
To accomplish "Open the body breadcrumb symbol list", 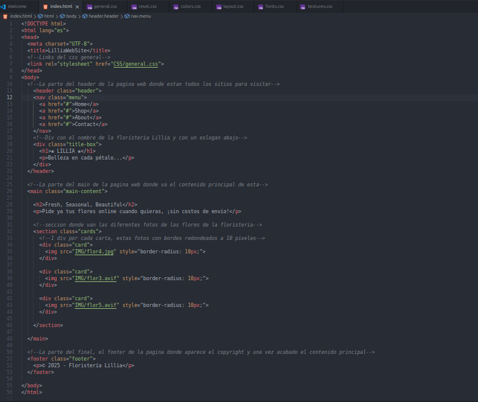I will click(x=71, y=16).
